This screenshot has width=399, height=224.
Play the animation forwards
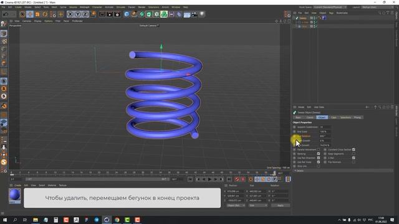(x=209, y=179)
